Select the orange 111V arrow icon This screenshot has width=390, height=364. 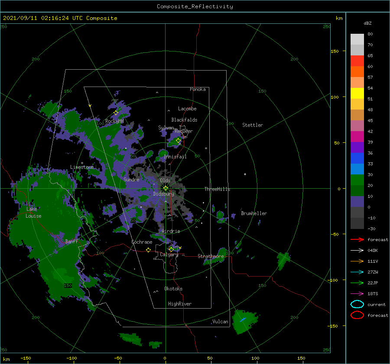coord(357,261)
